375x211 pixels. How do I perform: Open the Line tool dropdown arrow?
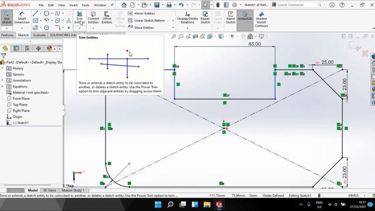pyautogui.click(x=40, y=13)
